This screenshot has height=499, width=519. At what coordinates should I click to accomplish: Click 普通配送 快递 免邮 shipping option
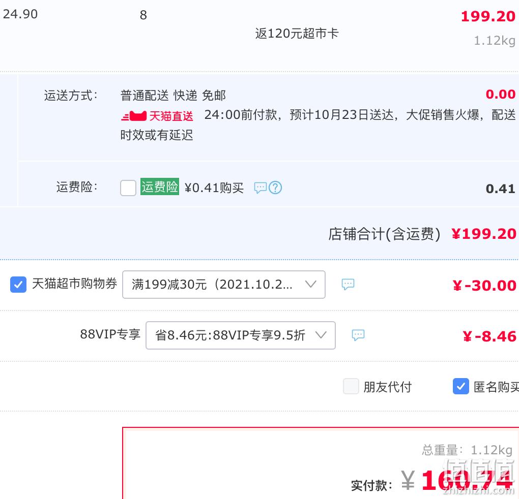click(x=173, y=96)
